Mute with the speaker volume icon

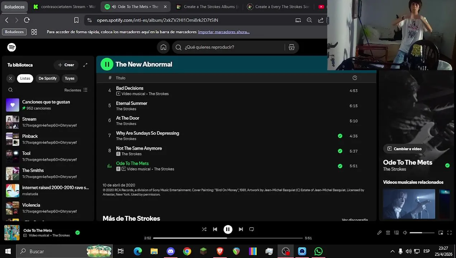[x=405, y=233]
